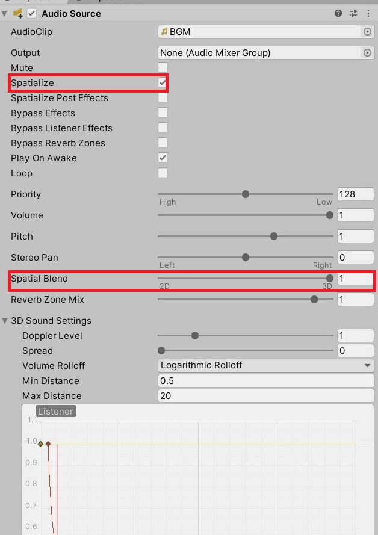Click the Doppler Level value field
Screen dimensions: 378x535
356,336
